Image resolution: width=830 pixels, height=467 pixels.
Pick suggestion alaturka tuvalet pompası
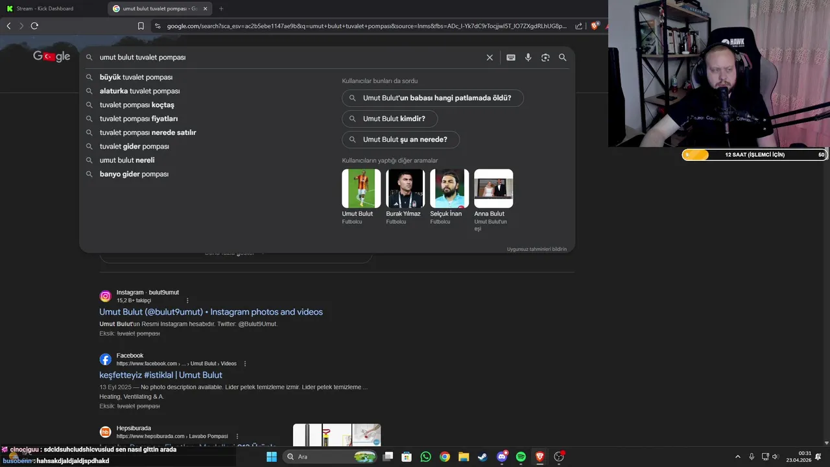pyautogui.click(x=139, y=91)
